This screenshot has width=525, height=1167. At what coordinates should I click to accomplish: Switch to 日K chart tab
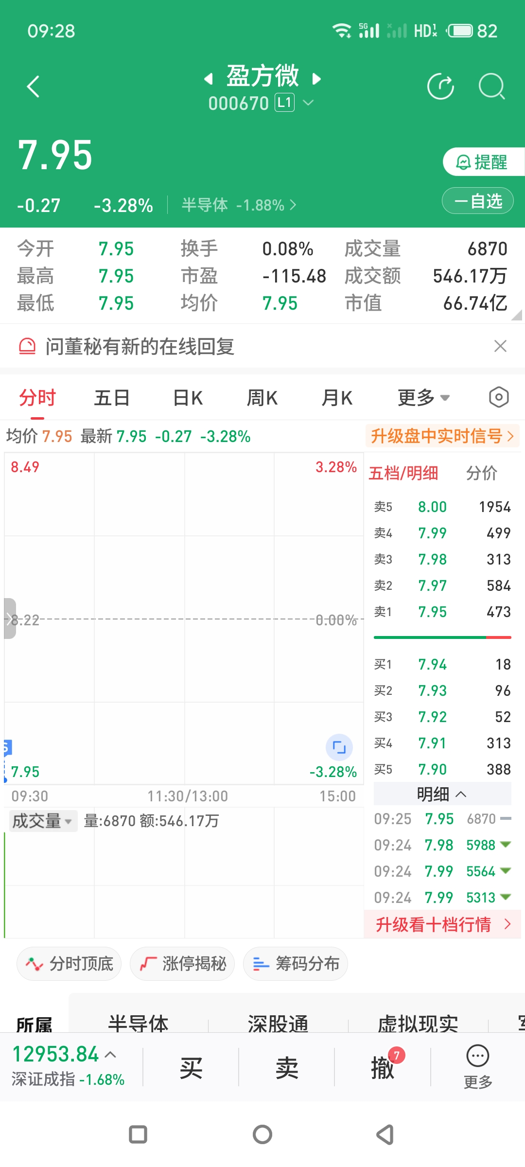point(188,398)
